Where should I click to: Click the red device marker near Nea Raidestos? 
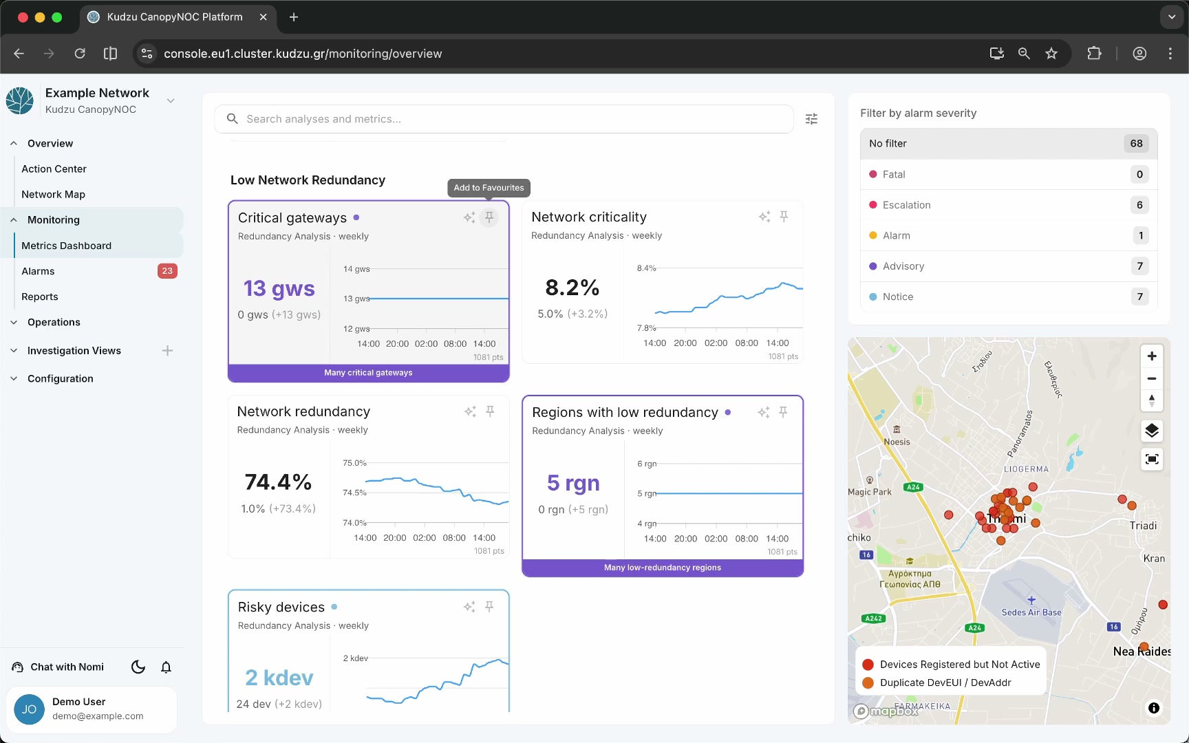(1163, 605)
